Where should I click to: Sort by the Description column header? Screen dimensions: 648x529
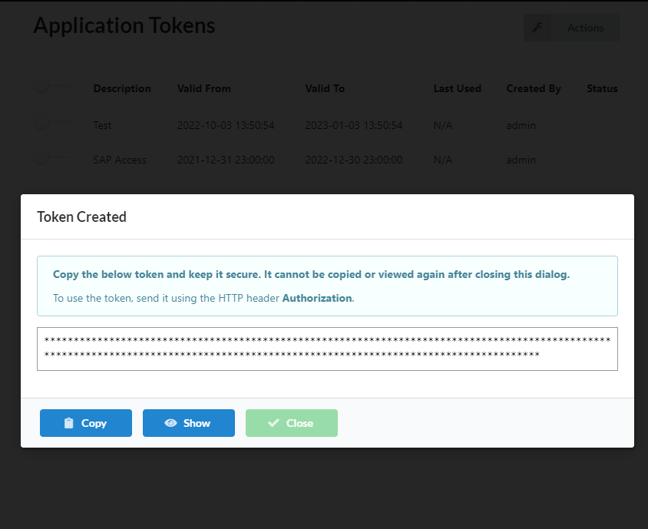point(122,88)
